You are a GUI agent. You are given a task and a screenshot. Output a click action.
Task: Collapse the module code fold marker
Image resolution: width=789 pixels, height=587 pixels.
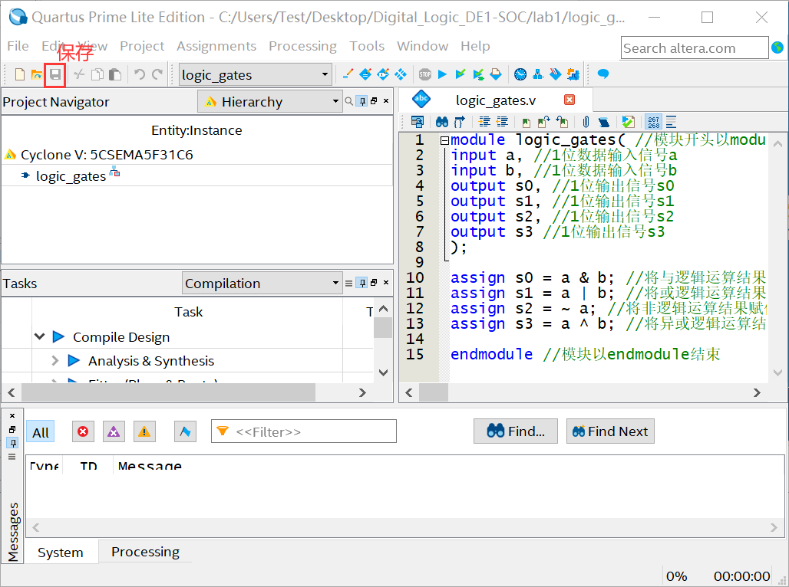pos(445,140)
